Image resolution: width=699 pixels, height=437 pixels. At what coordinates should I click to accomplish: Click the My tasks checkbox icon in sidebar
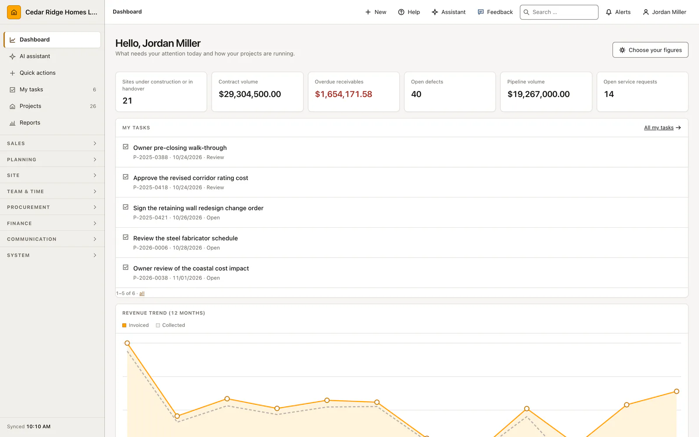[13, 90]
